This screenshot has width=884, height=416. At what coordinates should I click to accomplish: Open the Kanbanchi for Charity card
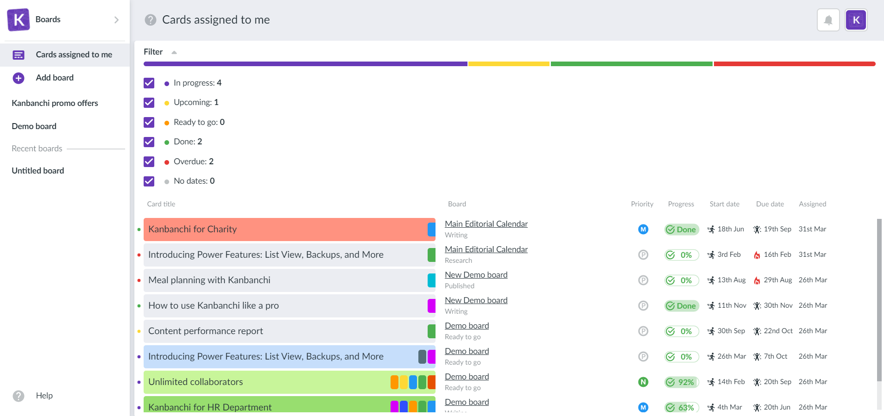click(290, 230)
